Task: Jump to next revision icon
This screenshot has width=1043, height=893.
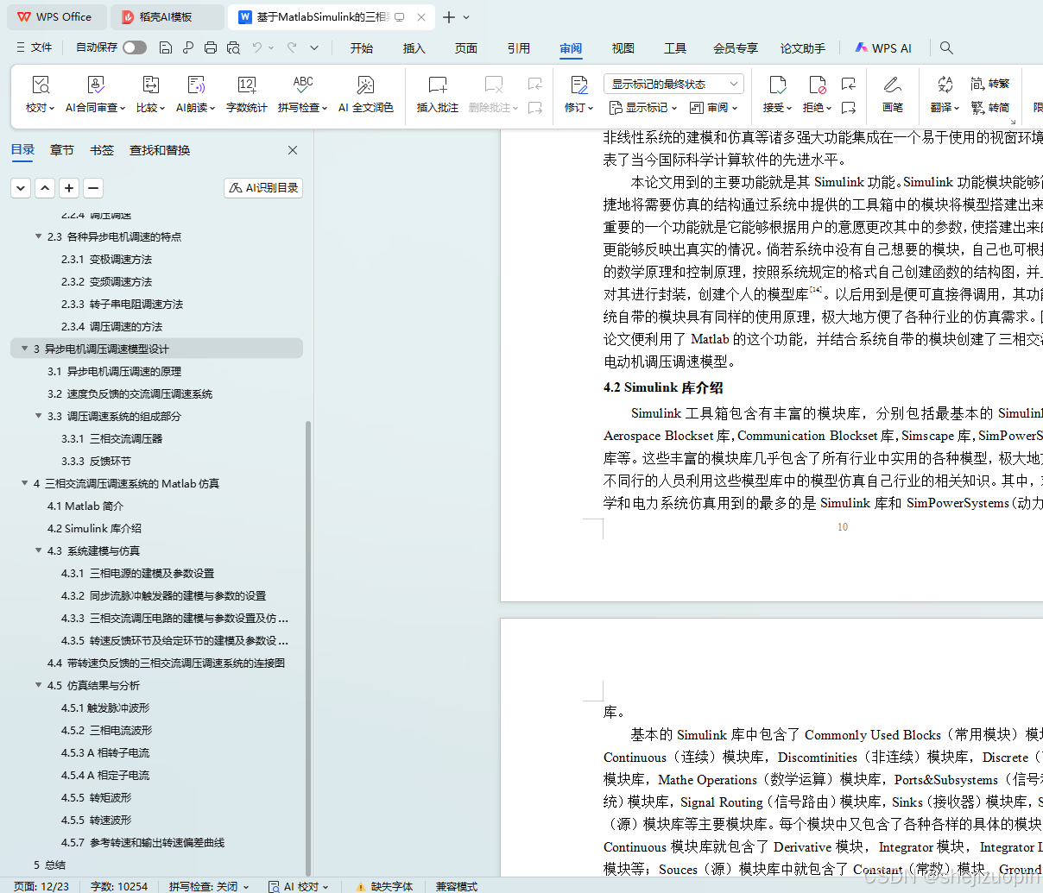Action: point(849,108)
